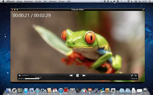
Task: Open the Ablage menu
Action: coord(19,1)
